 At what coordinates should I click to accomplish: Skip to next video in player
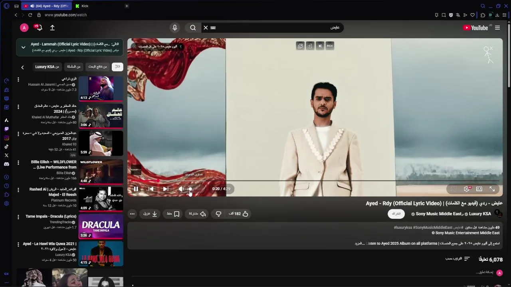[166, 189]
